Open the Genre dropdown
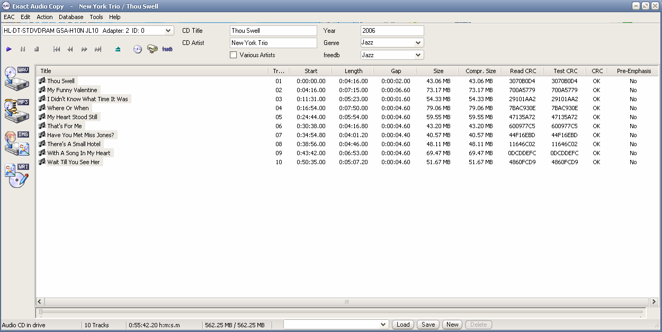 click(x=418, y=43)
